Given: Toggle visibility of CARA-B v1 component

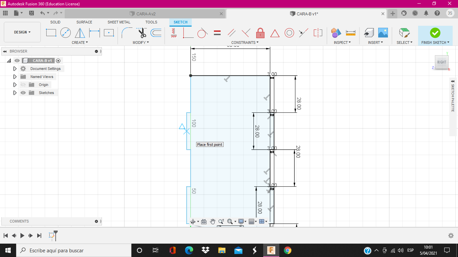Looking at the screenshot, I should [17, 61].
